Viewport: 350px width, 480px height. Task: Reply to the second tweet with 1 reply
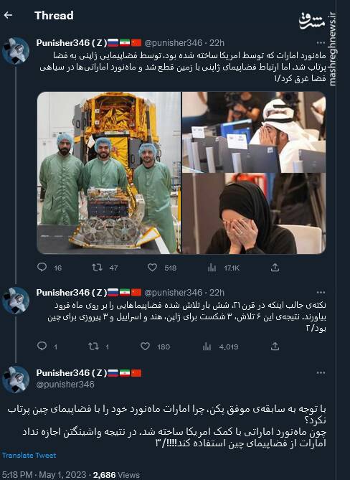pyautogui.click(x=42, y=346)
